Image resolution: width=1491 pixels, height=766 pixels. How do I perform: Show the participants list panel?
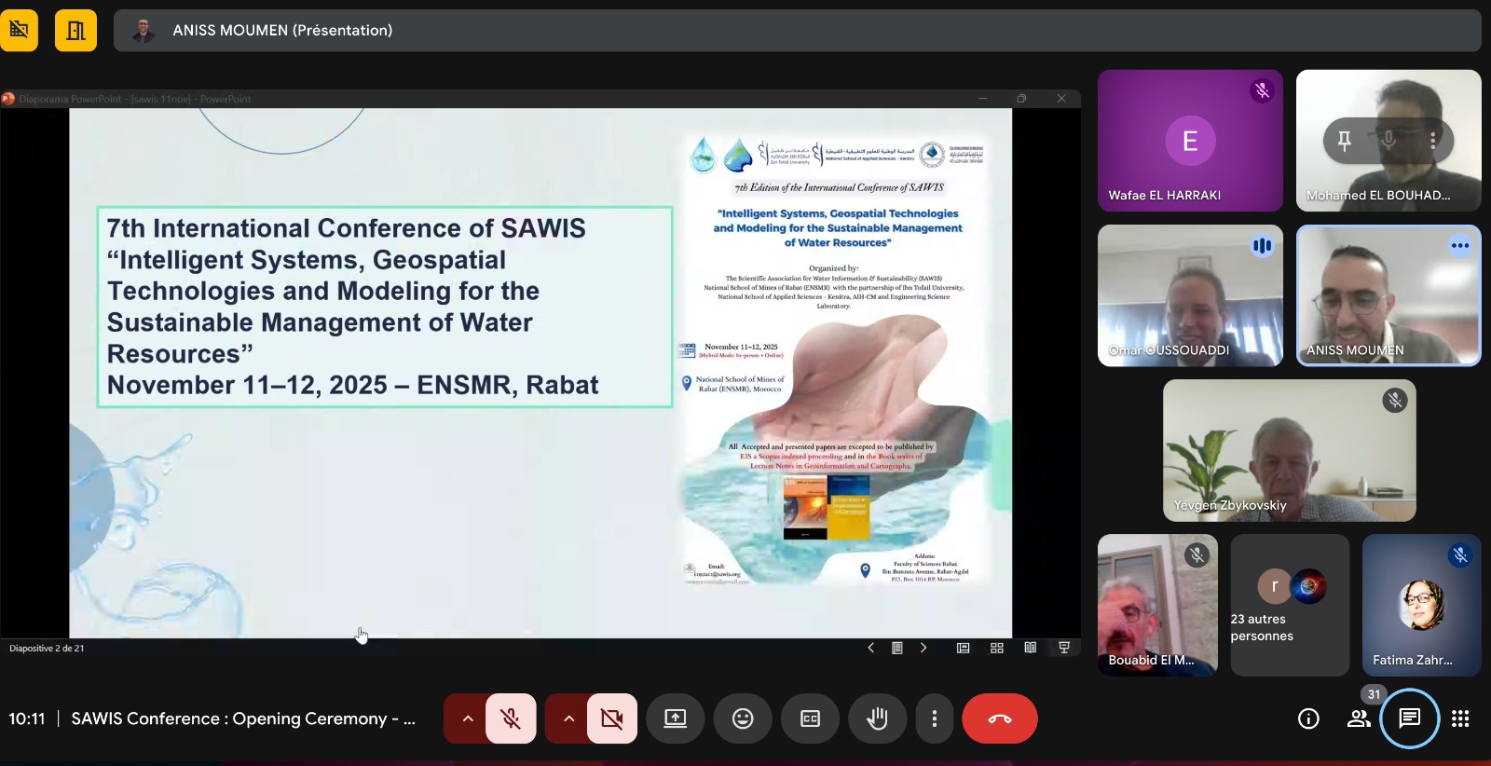pyautogui.click(x=1359, y=718)
